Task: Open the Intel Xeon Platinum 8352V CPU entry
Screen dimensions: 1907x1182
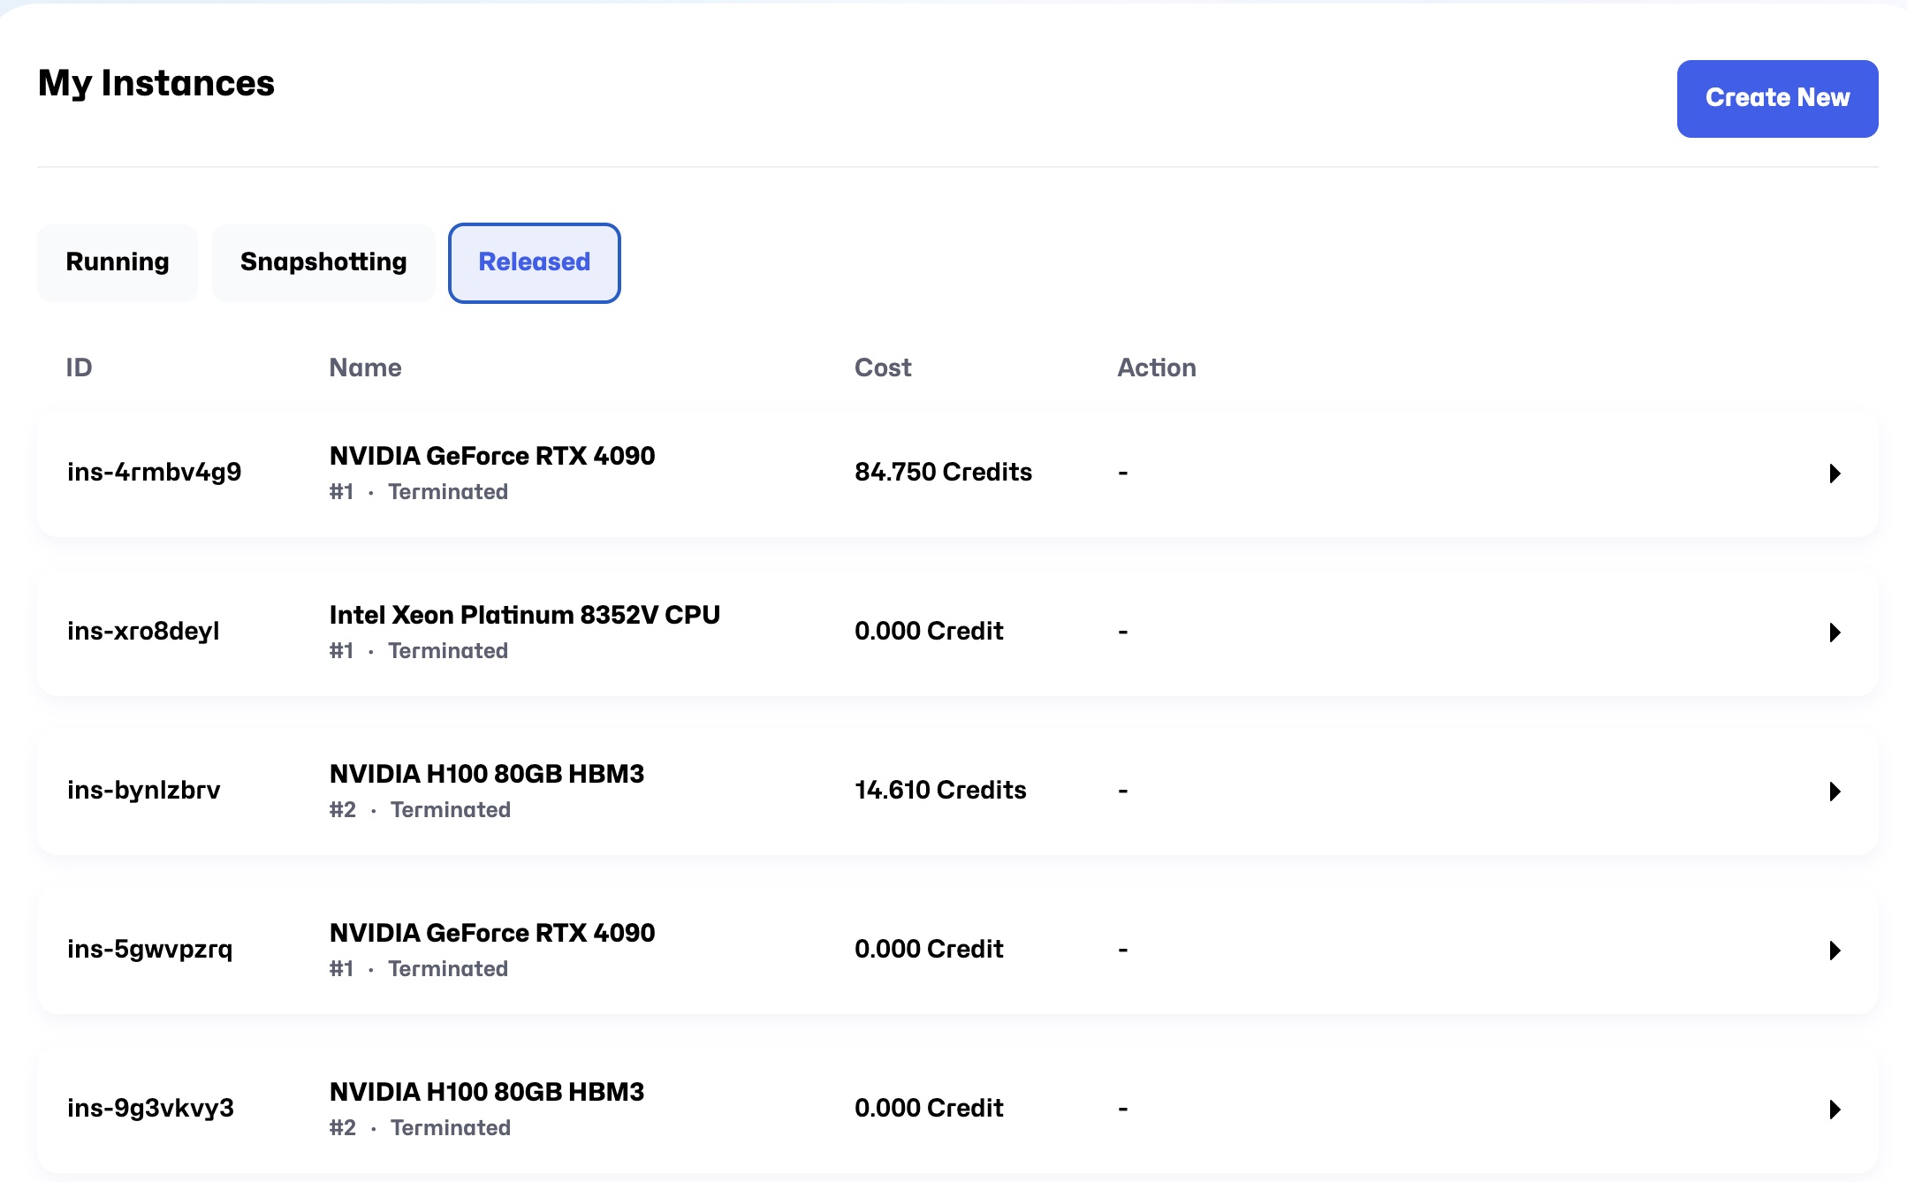Action: coord(524,615)
